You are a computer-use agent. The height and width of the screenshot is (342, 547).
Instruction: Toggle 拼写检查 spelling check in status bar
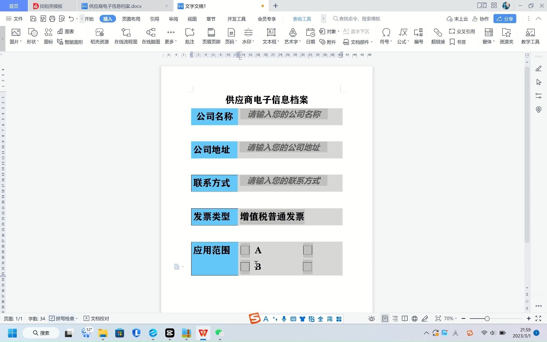coord(62,318)
